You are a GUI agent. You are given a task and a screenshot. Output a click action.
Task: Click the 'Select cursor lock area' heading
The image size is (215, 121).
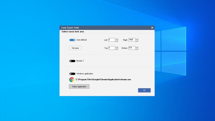pos(73,31)
